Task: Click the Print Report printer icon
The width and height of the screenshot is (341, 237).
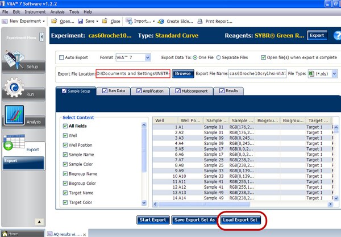Action: (200, 21)
